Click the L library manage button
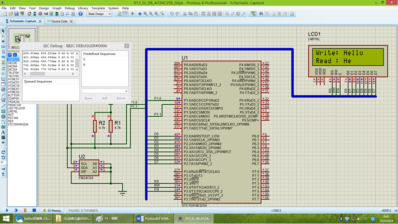Image resolution: width=398 pixels, height=224 pixels. tap(15, 55)
